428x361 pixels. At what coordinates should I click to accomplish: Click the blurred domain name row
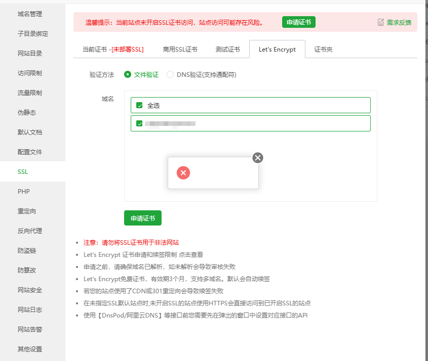tap(251, 123)
